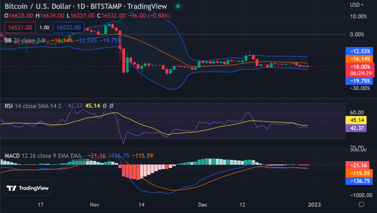The image size is (377, 213).
Task: Click BB legend value −19.75%
Action: tap(111, 40)
